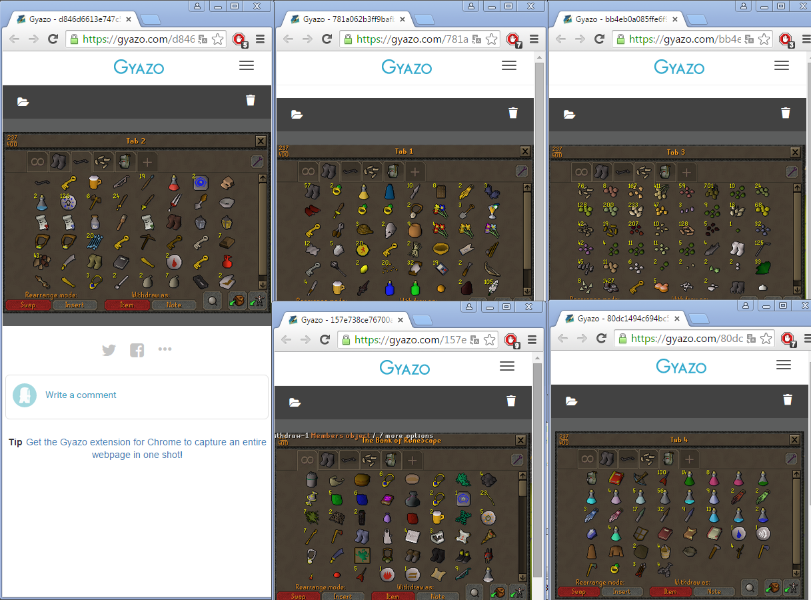The width and height of the screenshot is (811, 600).
Task: Open folder icon in d846 Gyazo window
Action: coord(23,102)
